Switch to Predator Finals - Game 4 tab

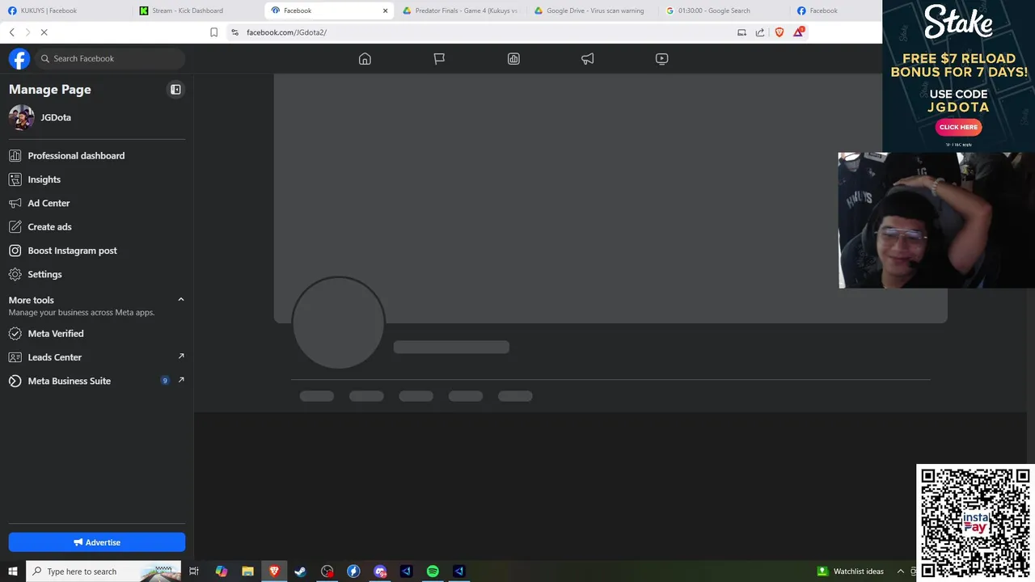[x=460, y=11]
